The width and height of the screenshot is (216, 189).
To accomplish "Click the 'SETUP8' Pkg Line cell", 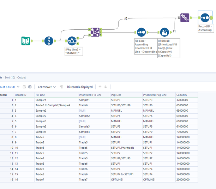I will pos(126,126).
